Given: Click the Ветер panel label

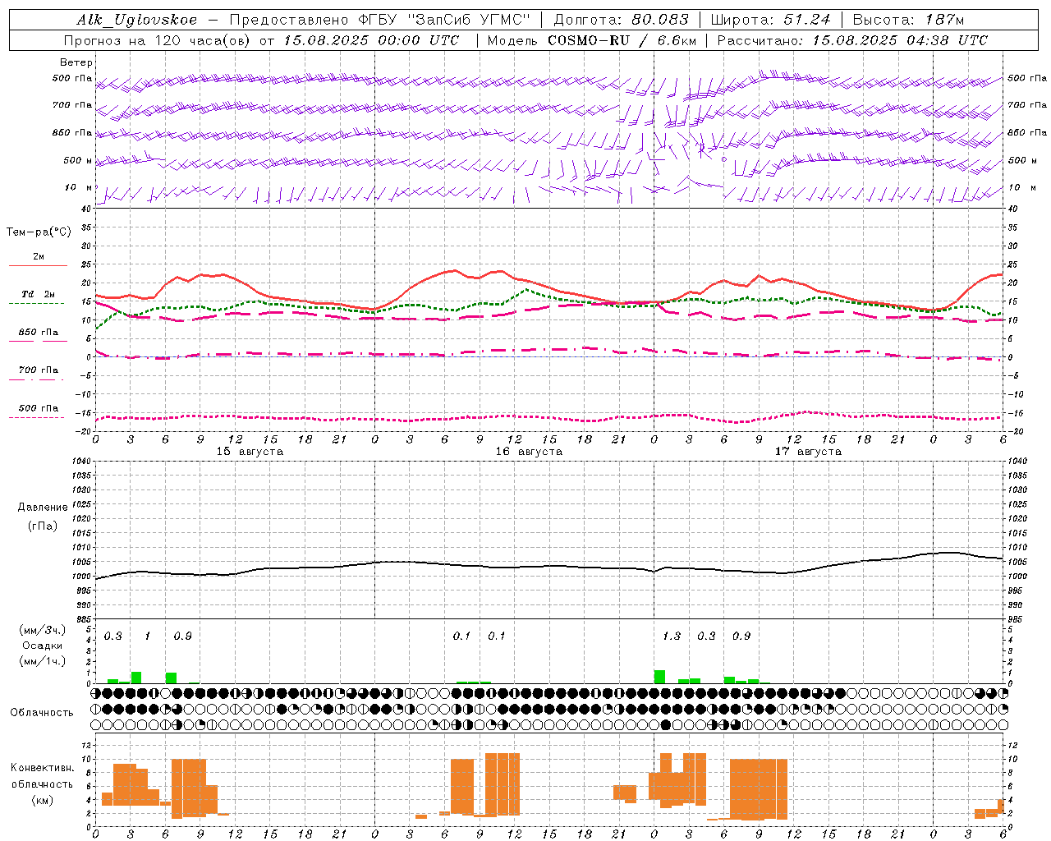Looking at the screenshot, I should pos(76,62).
